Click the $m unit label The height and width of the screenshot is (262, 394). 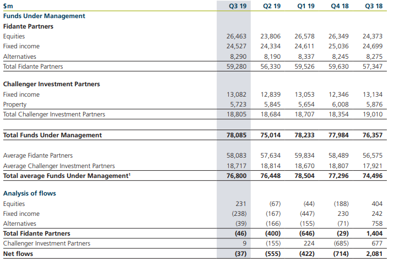pyautogui.click(x=8, y=6)
